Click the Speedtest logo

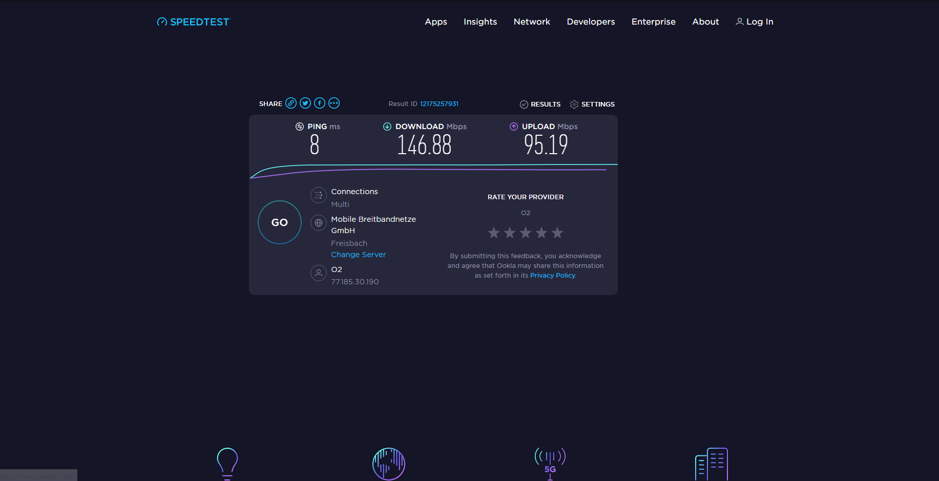pos(194,22)
